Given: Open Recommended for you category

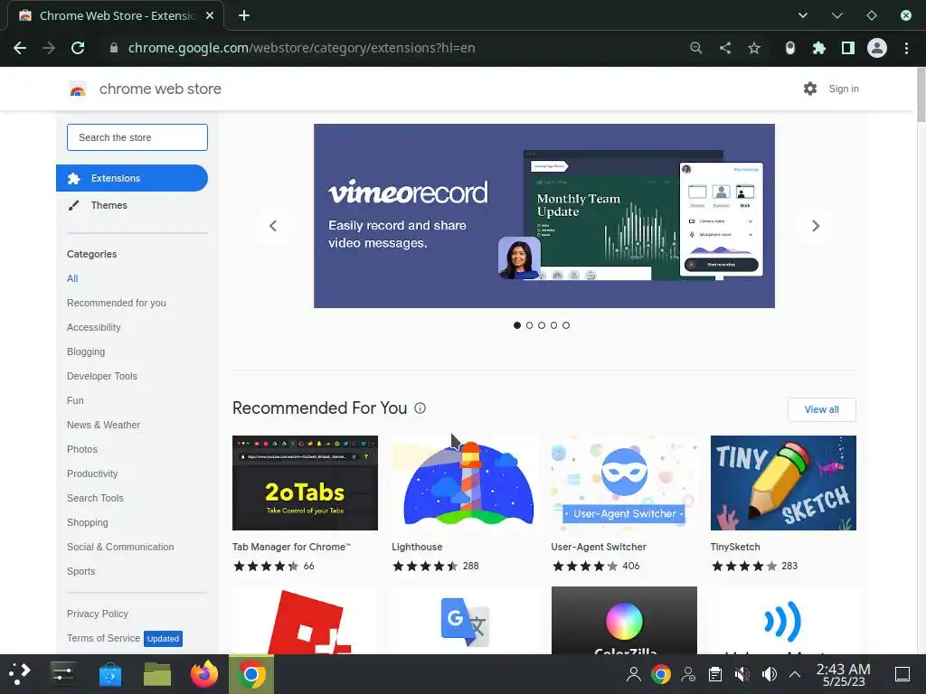Looking at the screenshot, I should [117, 303].
